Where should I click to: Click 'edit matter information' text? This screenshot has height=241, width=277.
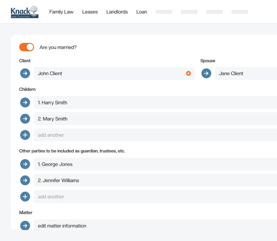point(61,226)
